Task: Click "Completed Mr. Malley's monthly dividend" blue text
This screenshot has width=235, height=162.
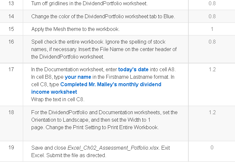Action: [111, 85]
